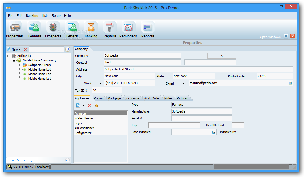Select the Appliances tab

point(82,98)
